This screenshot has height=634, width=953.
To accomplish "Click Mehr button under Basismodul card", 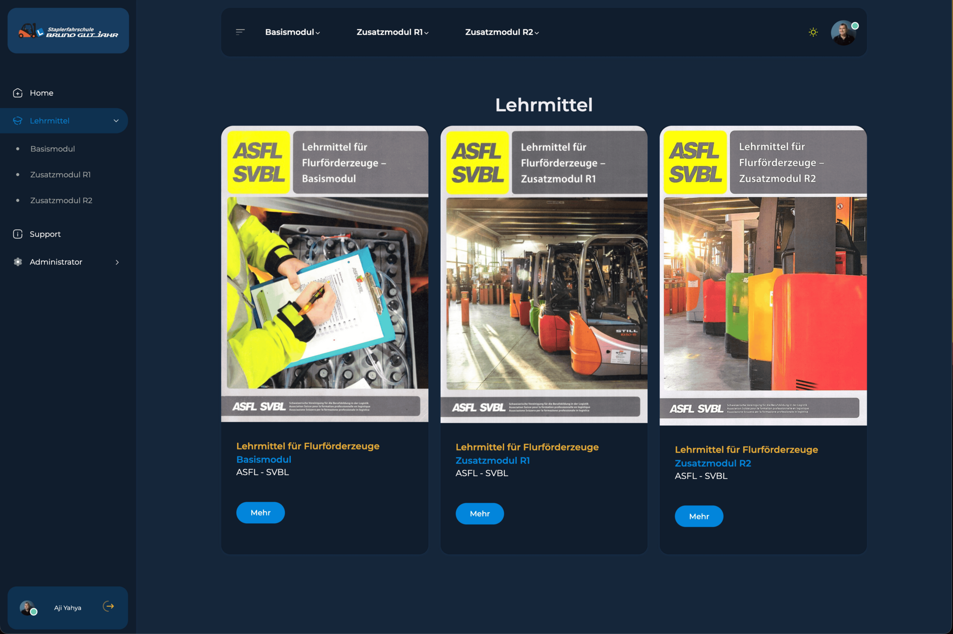I will [260, 512].
